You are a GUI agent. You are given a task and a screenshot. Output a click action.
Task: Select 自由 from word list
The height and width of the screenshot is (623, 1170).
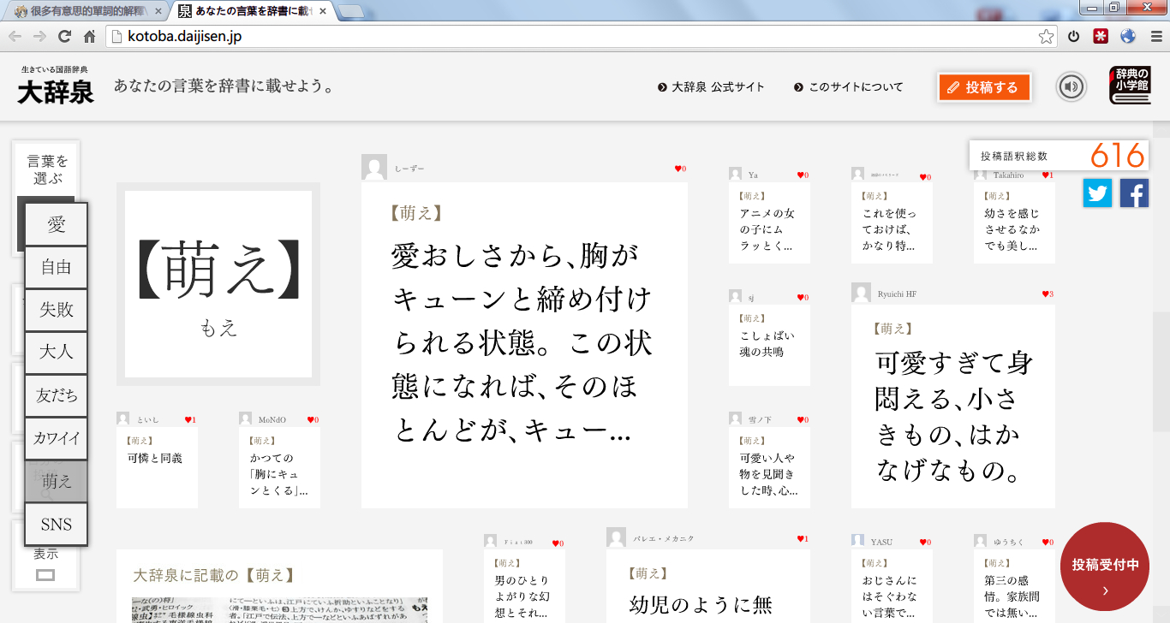click(x=57, y=267)
